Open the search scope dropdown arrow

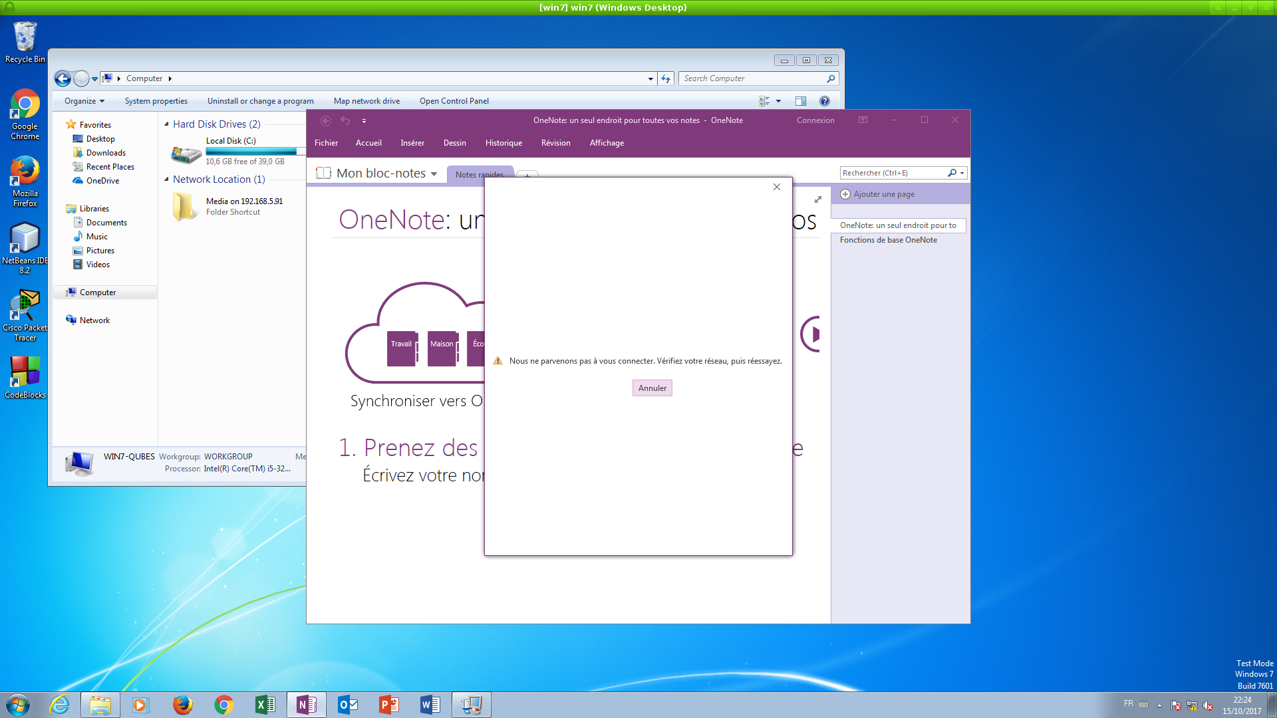coord(962,173)
